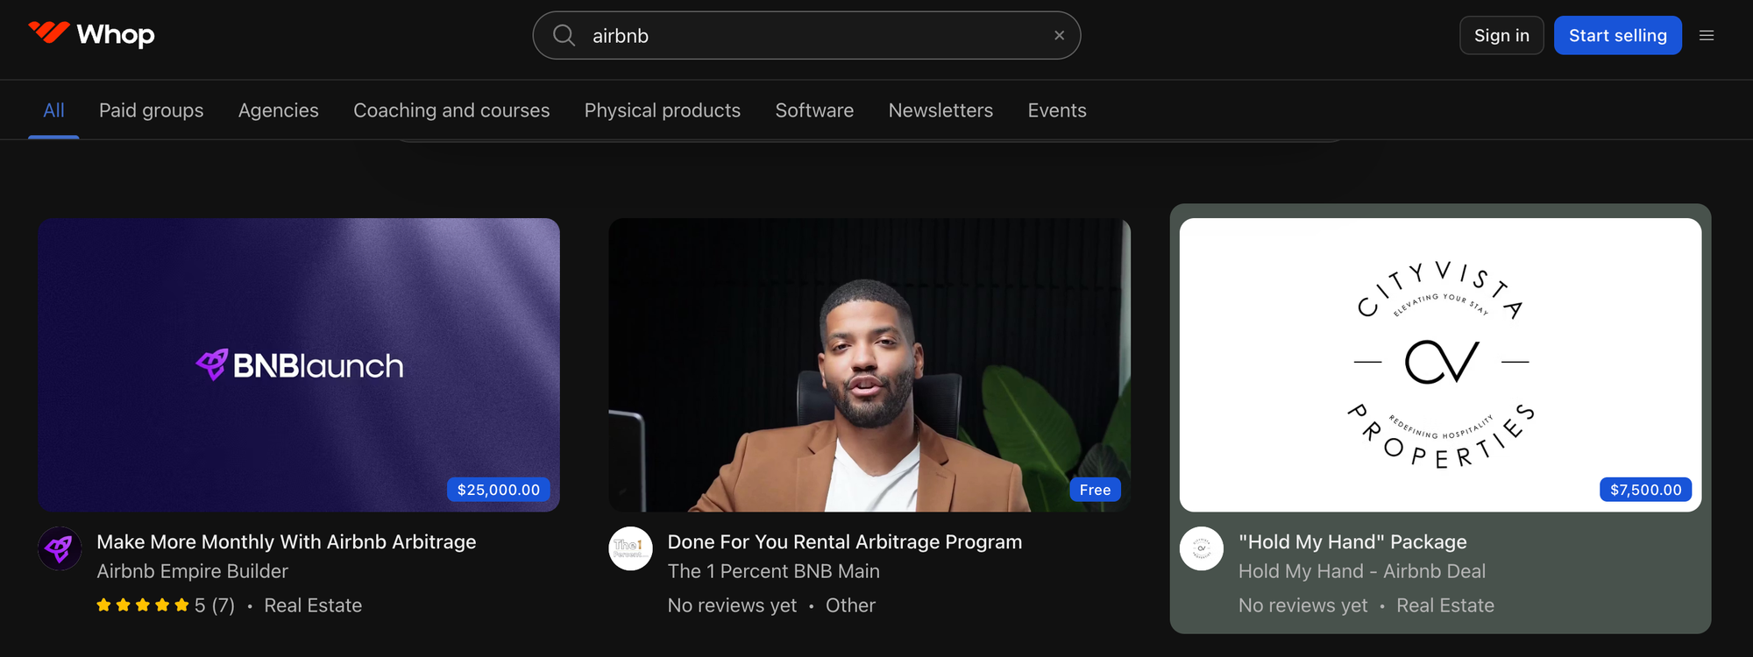This screenshot has width=1753, height=657.
Task: Select the Newsletters tab
Action: point(940,110)
